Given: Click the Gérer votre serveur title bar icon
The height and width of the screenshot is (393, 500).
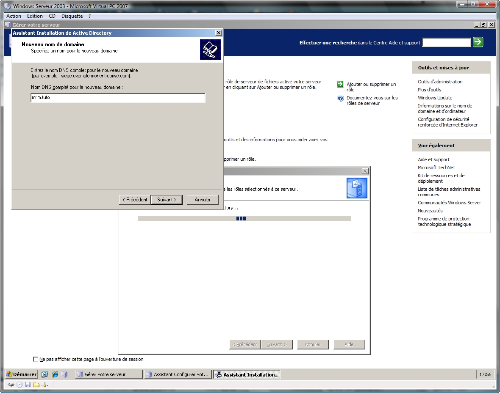Looking at the screenshot, I should 8,25.
